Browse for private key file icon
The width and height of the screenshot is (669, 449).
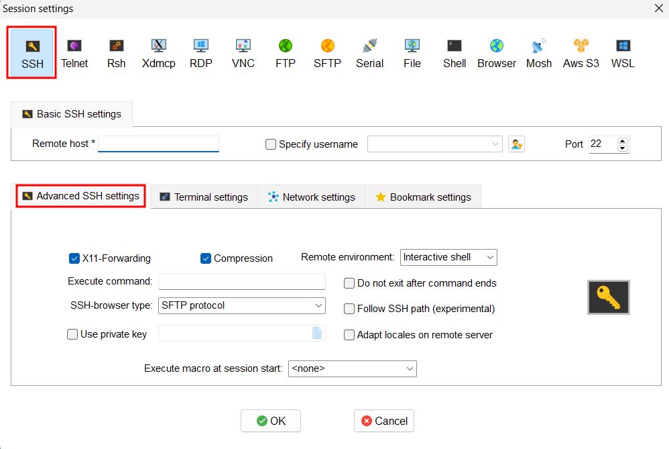(317, 333)
